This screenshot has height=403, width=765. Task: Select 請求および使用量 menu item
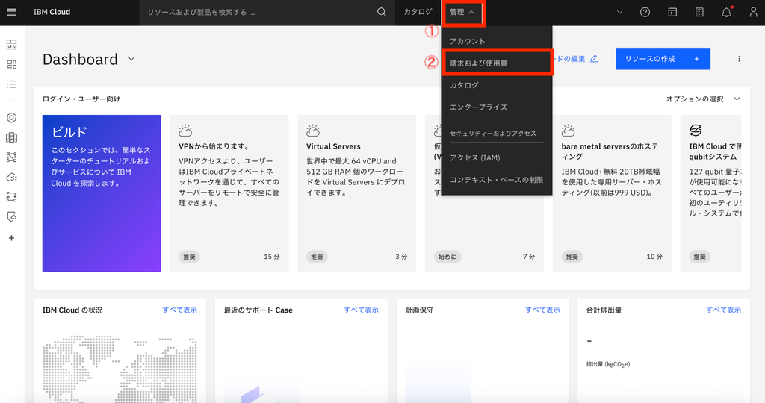point(497,63)
